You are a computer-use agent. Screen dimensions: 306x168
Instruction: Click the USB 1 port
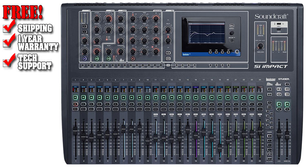(279, 24)
